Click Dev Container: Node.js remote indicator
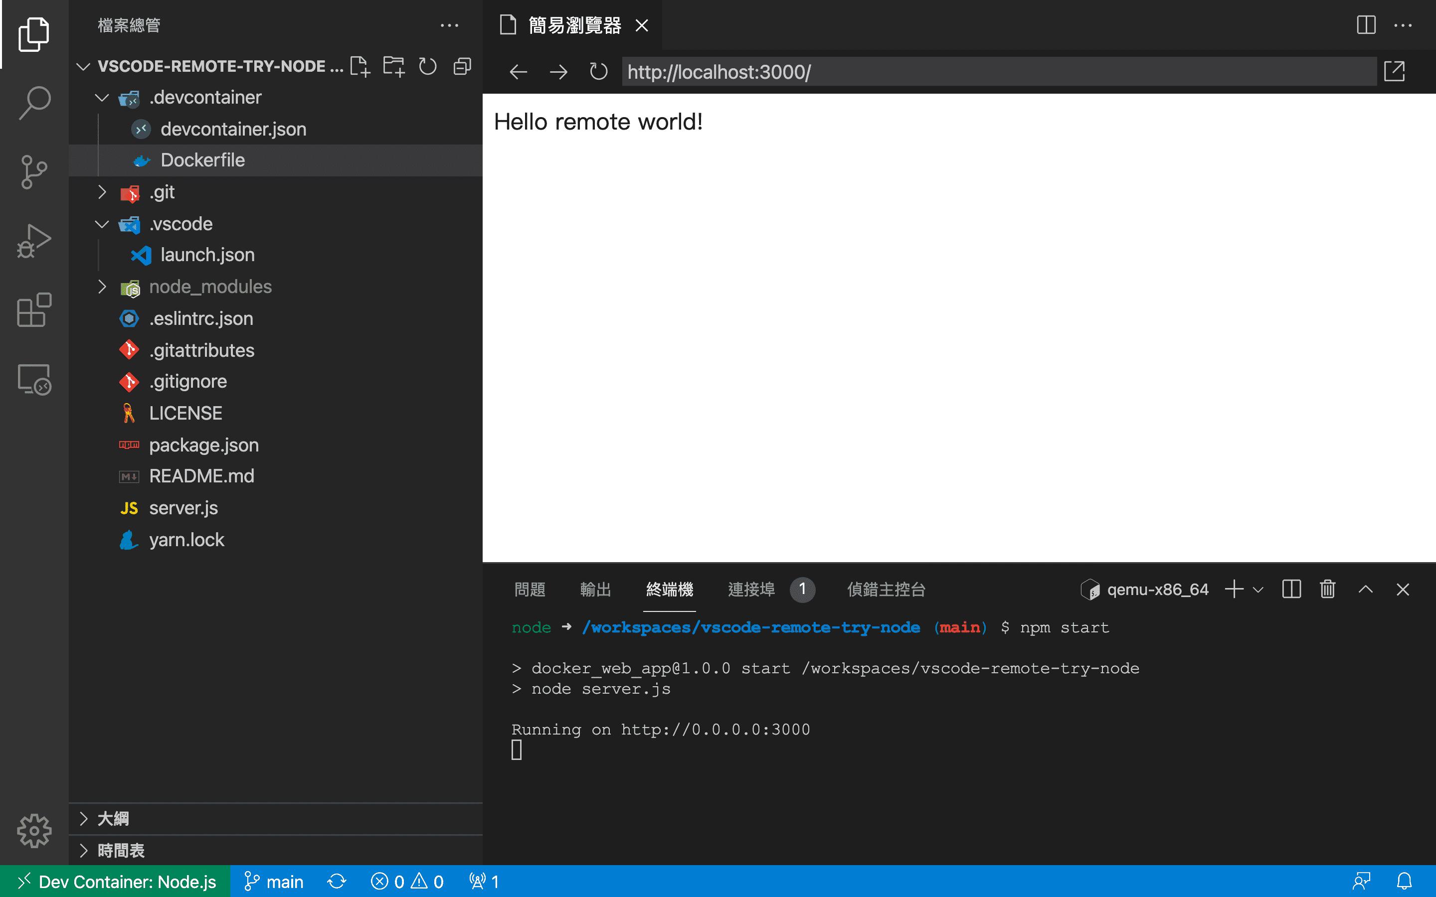 [x=115, y=882]
